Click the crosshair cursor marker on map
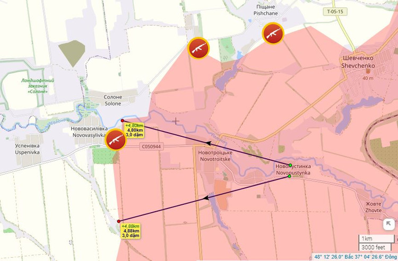This screenshot has height=261, width=398. [x=176, y=121]
